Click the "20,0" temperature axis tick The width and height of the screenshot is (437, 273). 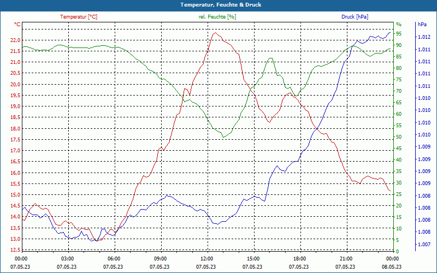coord(15,85)
